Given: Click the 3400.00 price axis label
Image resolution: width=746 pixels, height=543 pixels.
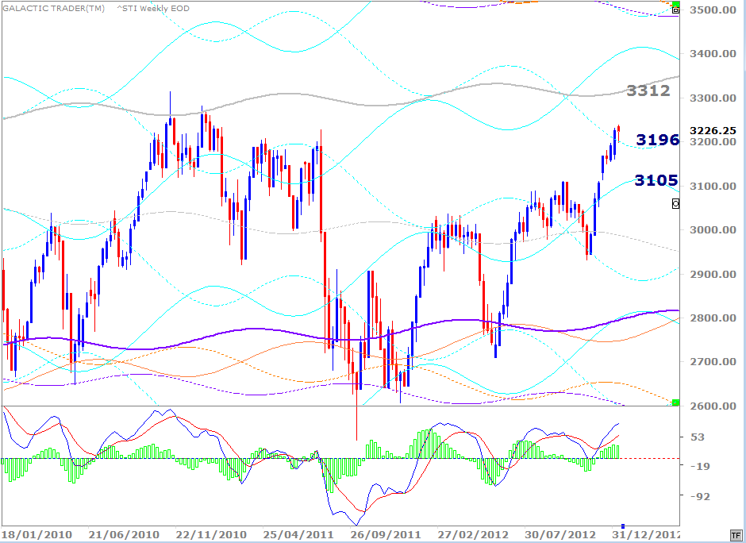Looking at the screenshot, I should click(713, 53).
